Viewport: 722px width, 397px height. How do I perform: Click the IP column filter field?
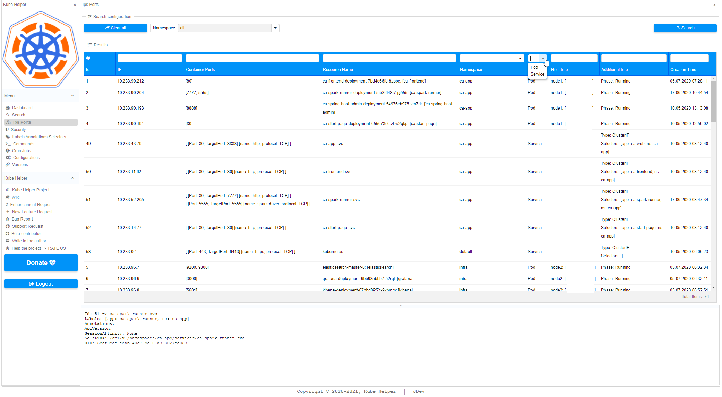click(x=150, y=58)
